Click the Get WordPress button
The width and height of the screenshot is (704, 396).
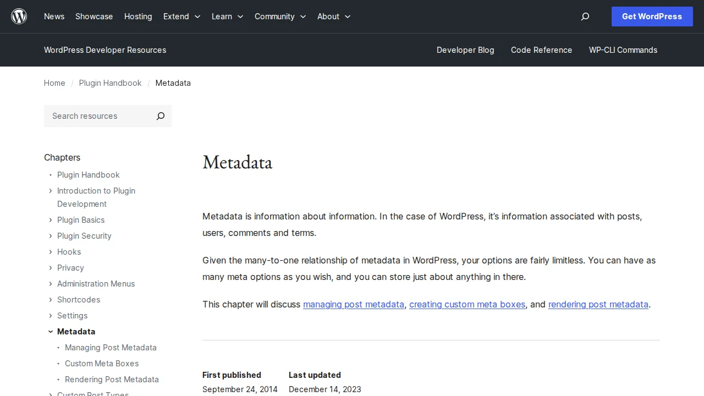[x=652, y=16]
